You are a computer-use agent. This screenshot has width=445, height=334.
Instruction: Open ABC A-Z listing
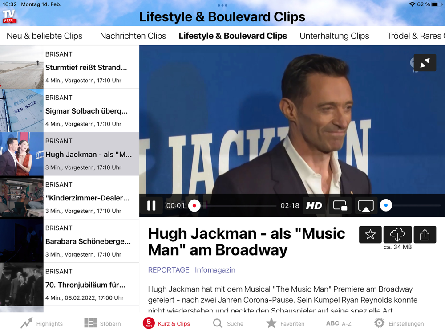coord(339,323)
